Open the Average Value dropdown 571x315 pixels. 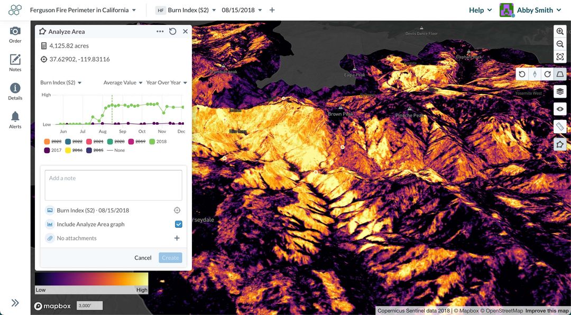coord(122,83)
